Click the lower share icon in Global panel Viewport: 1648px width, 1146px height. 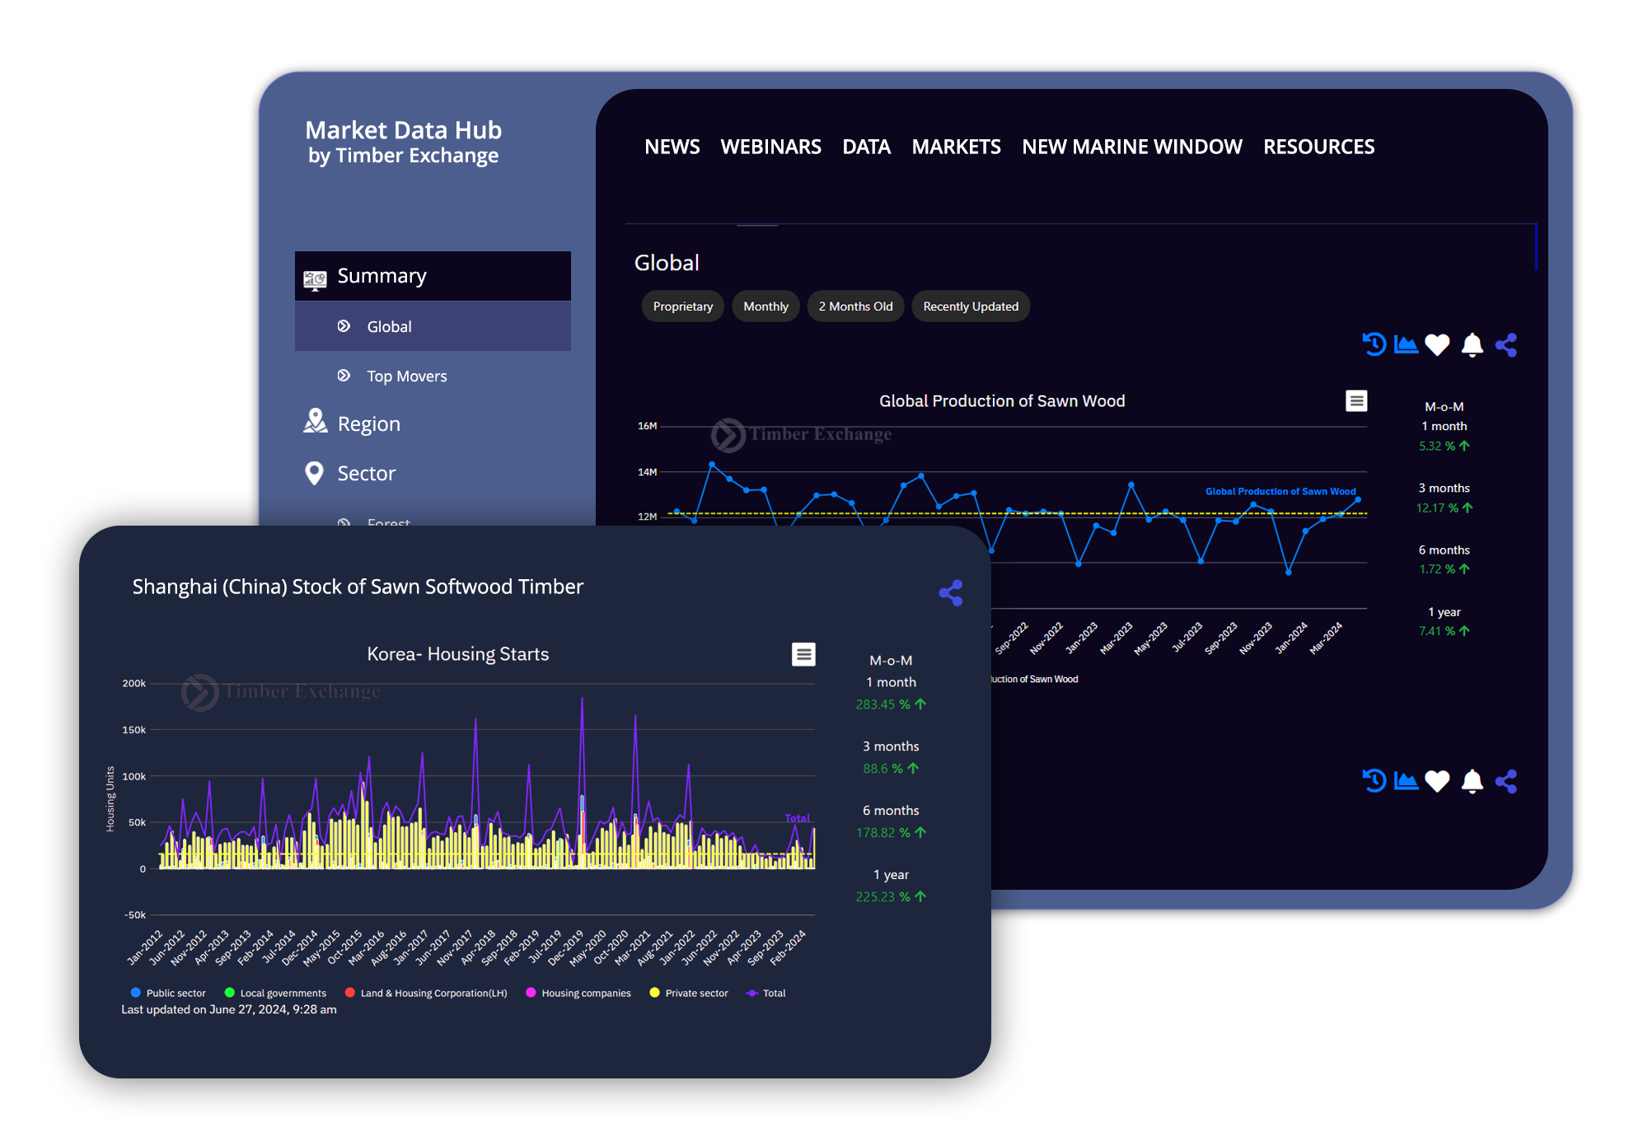1506,780
